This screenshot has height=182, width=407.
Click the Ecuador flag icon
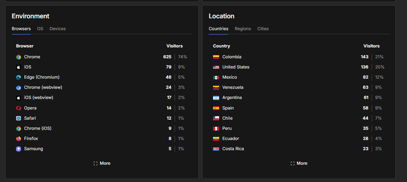click(216, 139)
